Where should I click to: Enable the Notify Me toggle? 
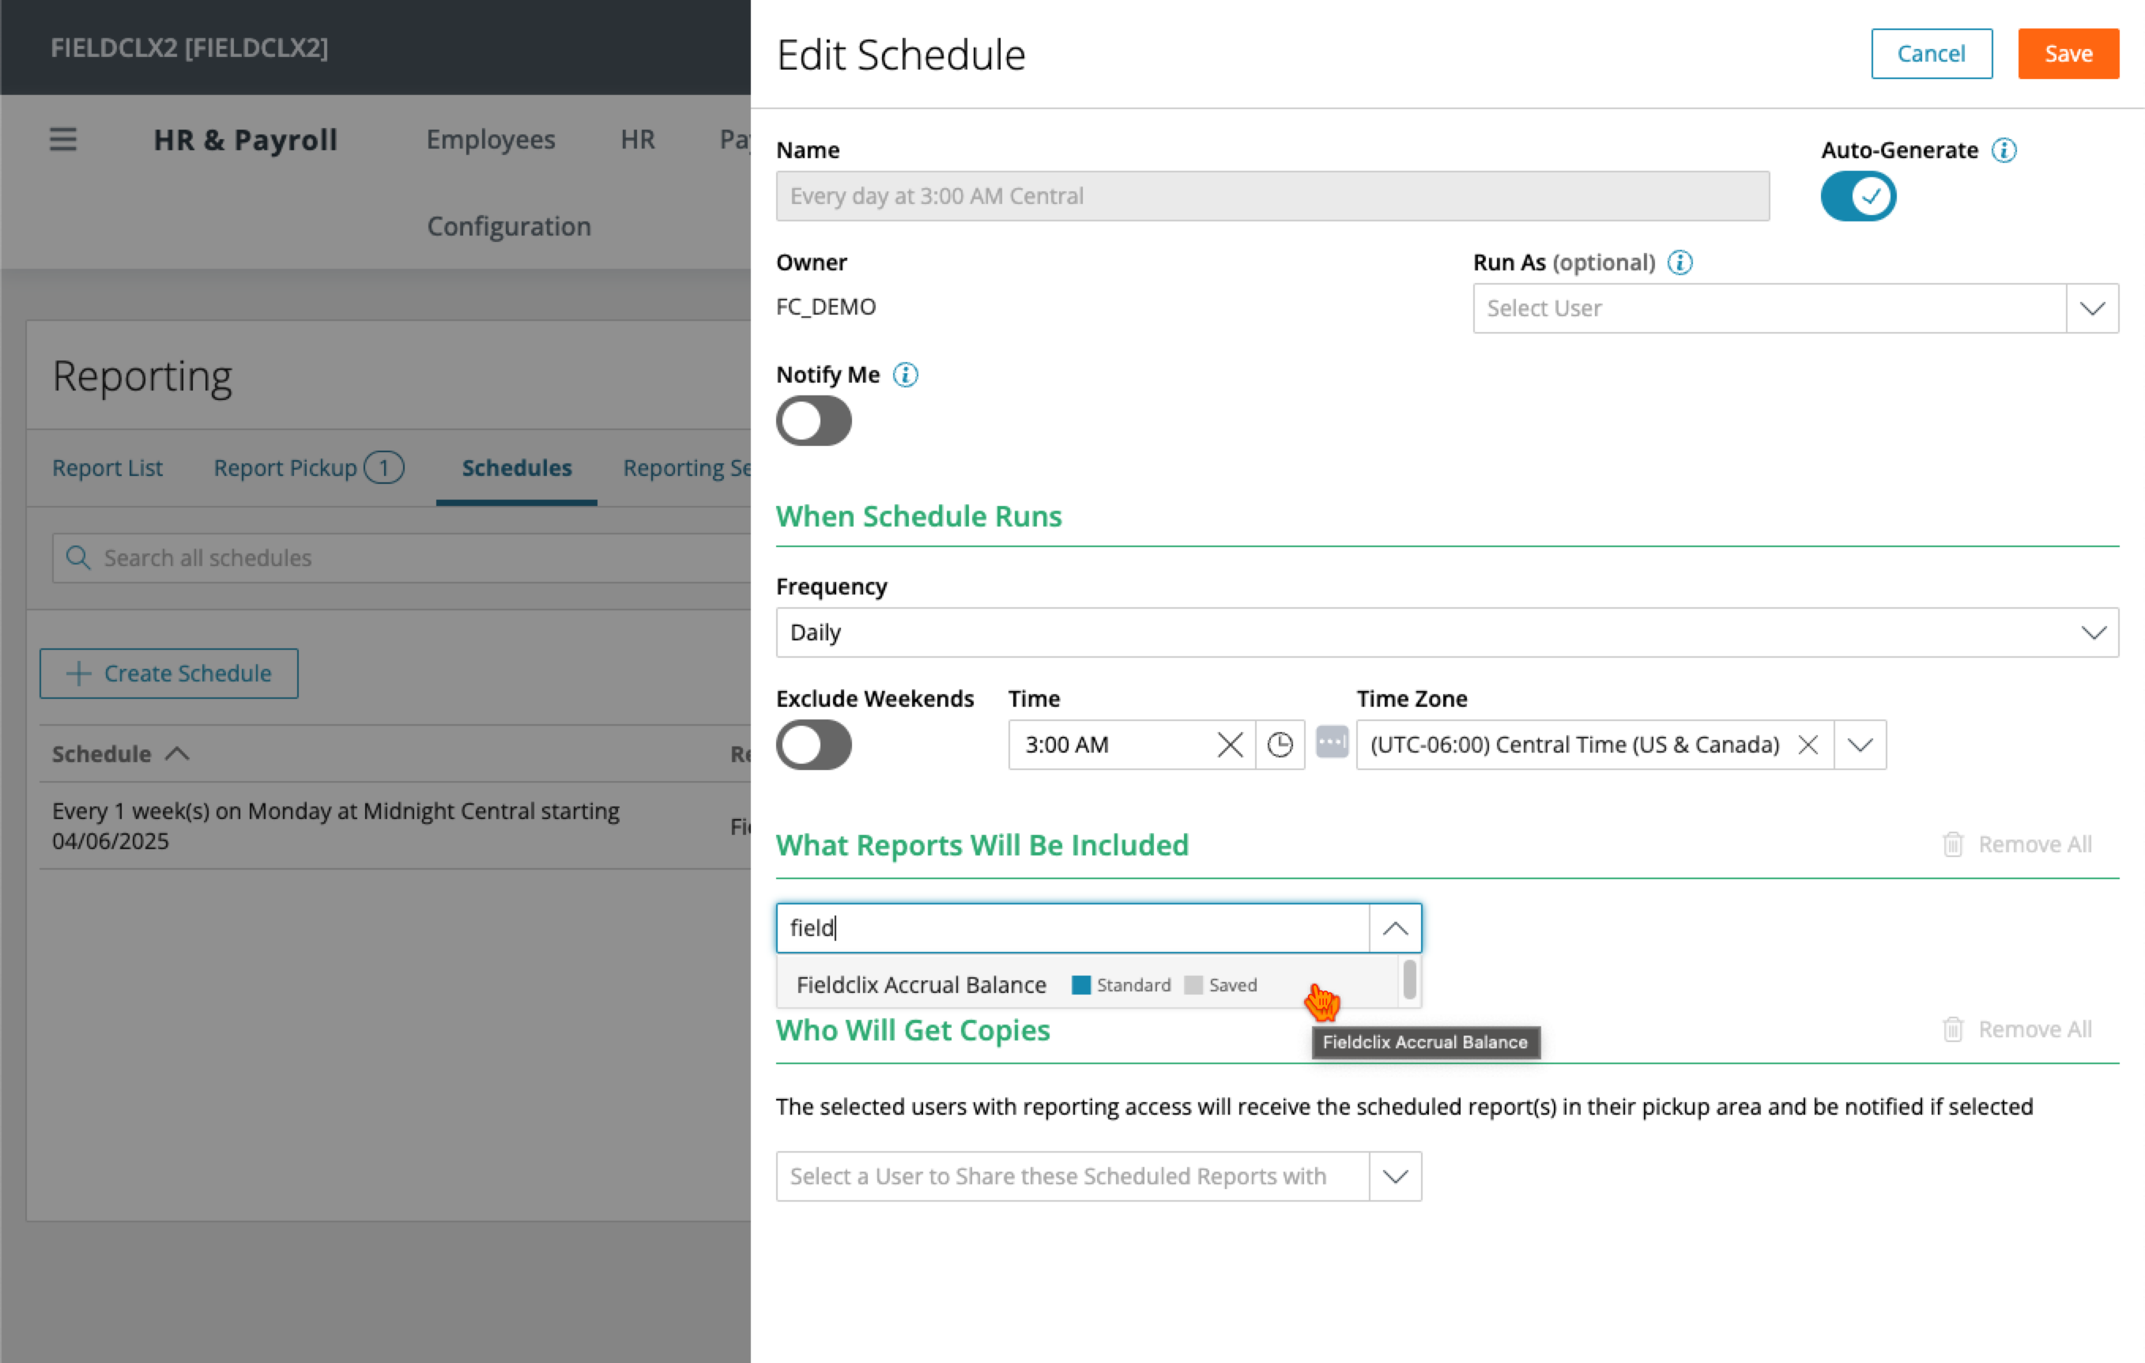pyautogui.click(x=813, y=421)
